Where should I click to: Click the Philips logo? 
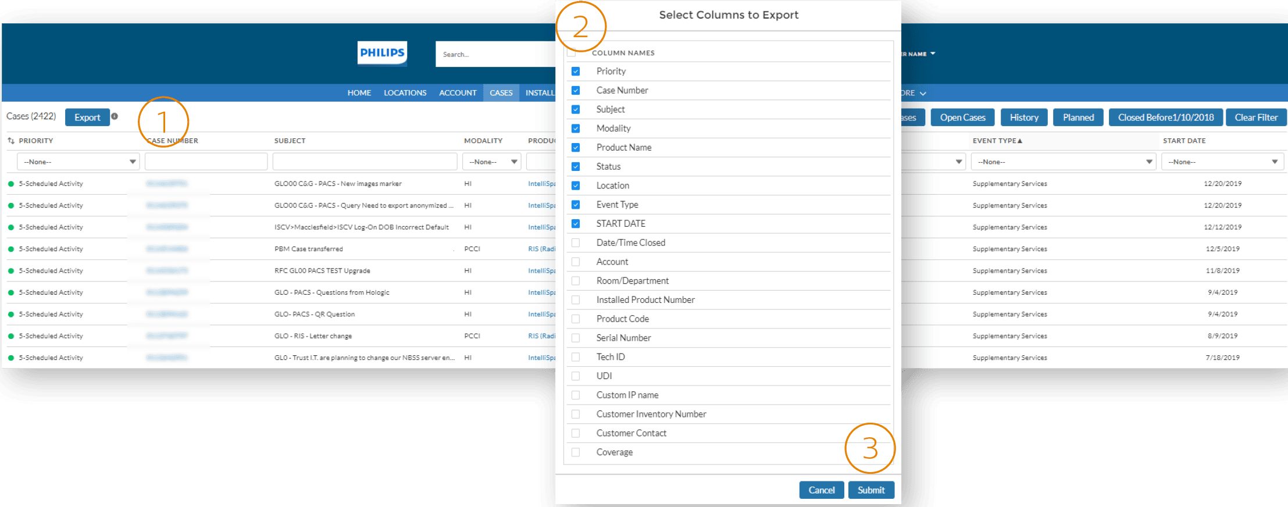[x=382, y=53]
